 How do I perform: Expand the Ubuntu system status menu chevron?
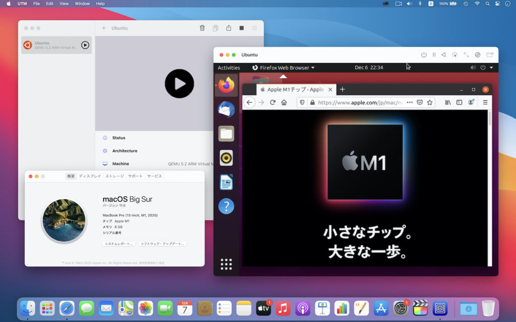click(491, 67)
